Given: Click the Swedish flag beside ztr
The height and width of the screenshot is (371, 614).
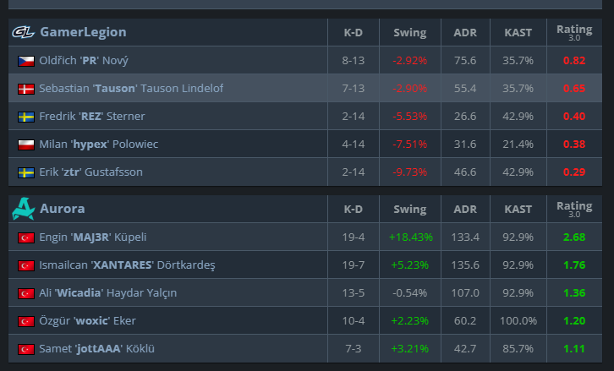Looking at the screenshot, I should tap(26, 172).
